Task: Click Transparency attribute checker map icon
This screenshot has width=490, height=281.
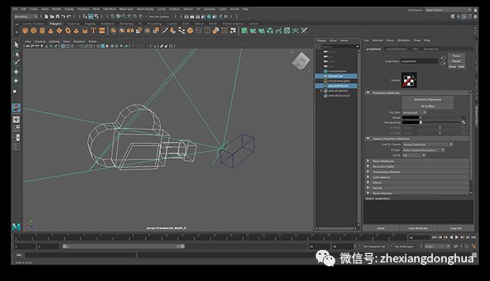Action: [463, 122]
